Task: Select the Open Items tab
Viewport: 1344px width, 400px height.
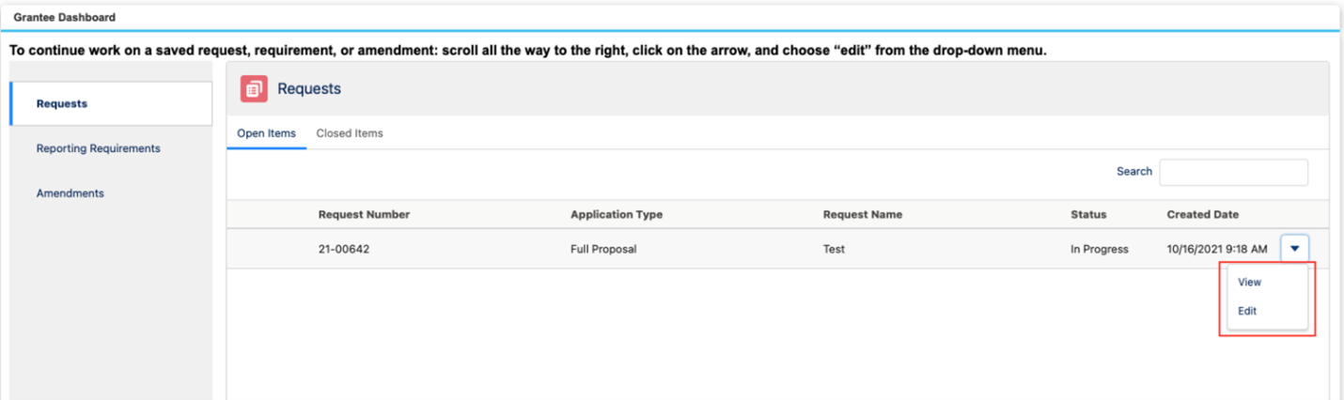Action: point(266,133)
